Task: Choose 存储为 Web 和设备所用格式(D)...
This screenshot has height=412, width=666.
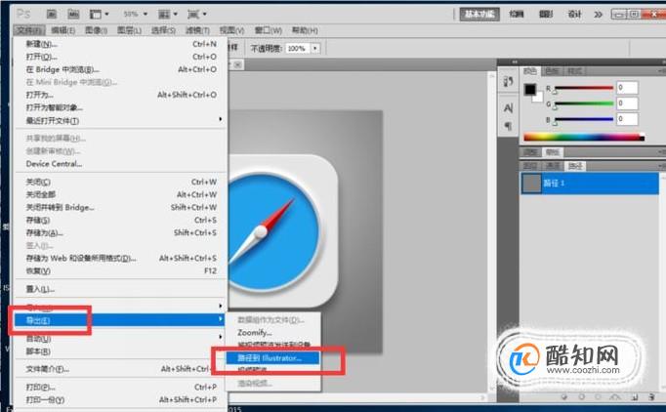Action: click(x=121, y=259)
